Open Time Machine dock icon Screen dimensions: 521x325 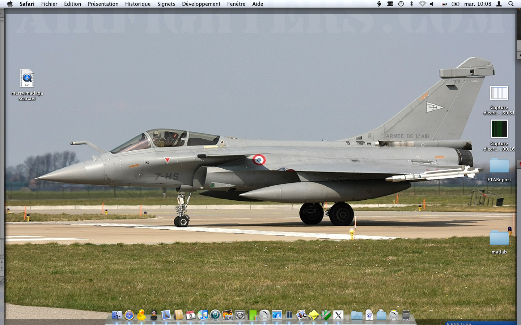point(215,315)
